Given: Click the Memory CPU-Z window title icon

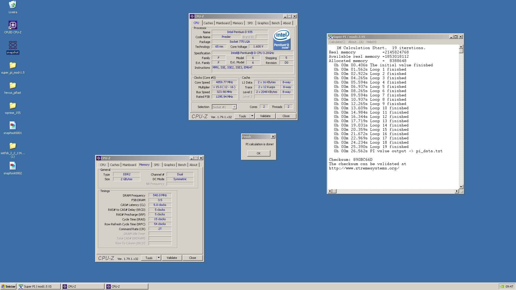Looking at the screenshot, I should pyautogui.click(x=99, y=158).
